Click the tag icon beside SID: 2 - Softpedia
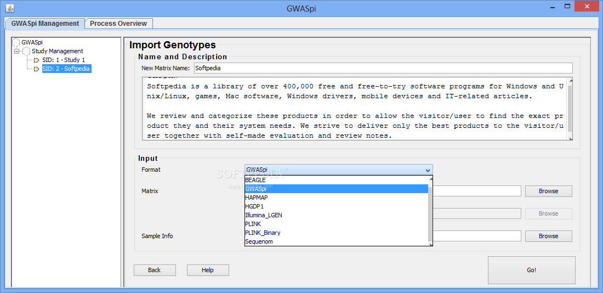Image resolution: width=603 pixels, height=293 pixels. [x=37, y=69]
